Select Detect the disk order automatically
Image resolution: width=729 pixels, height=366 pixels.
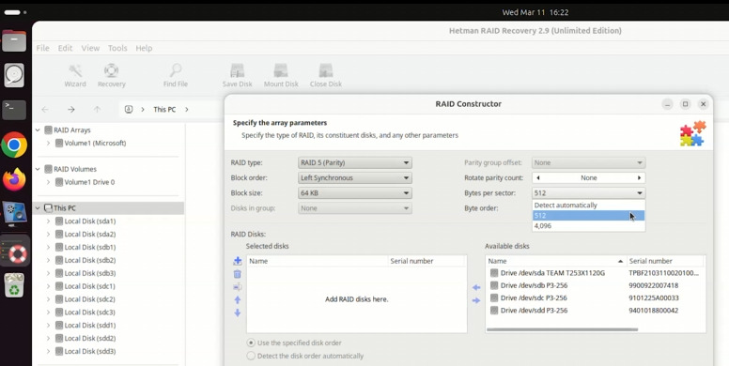(305, 356)
